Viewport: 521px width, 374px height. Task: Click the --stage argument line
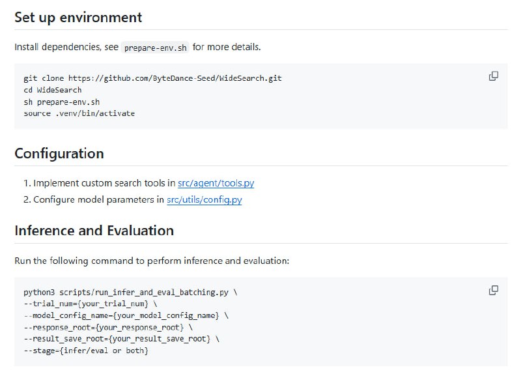point(86,351)
